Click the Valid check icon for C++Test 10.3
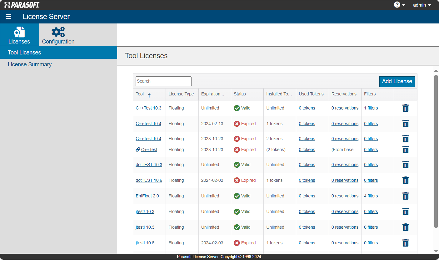The width and height of the screenshot is (439, 260). tap(237, 108)
